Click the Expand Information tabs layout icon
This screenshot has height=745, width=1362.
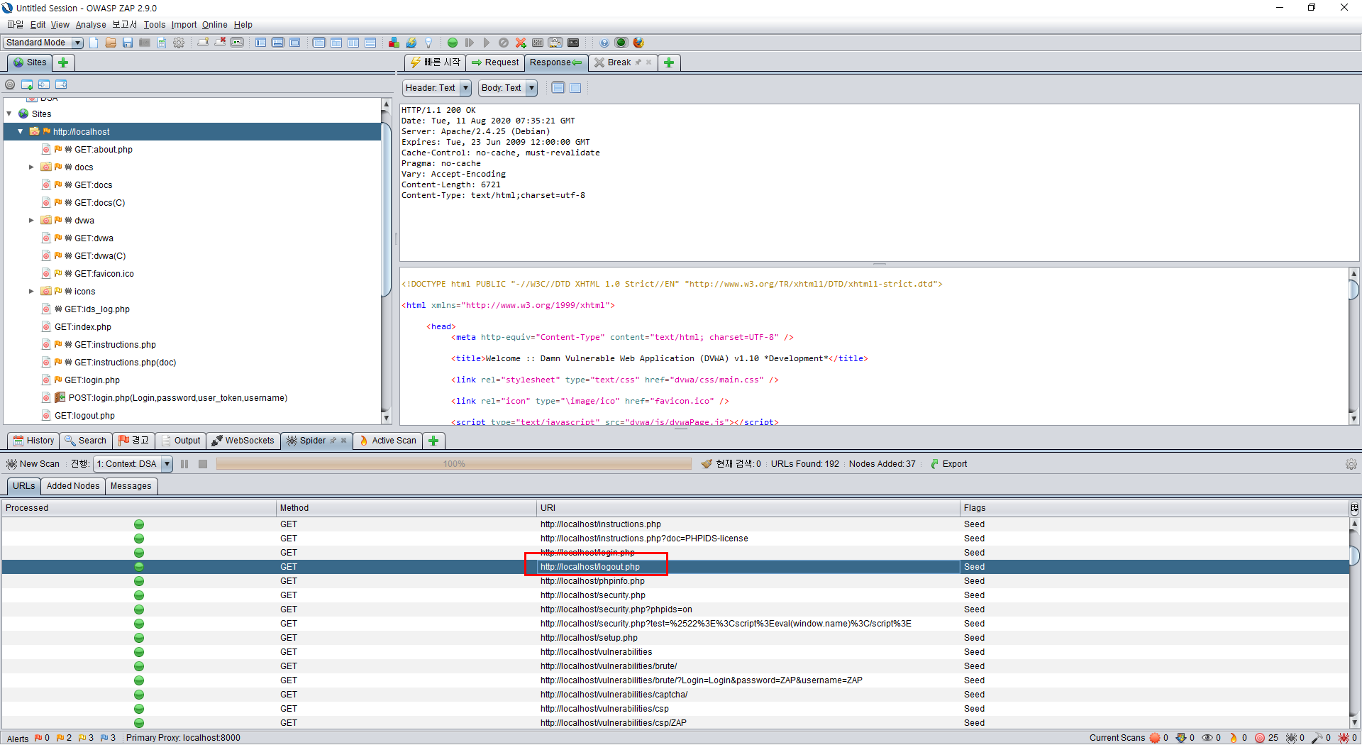click(278, 43)
